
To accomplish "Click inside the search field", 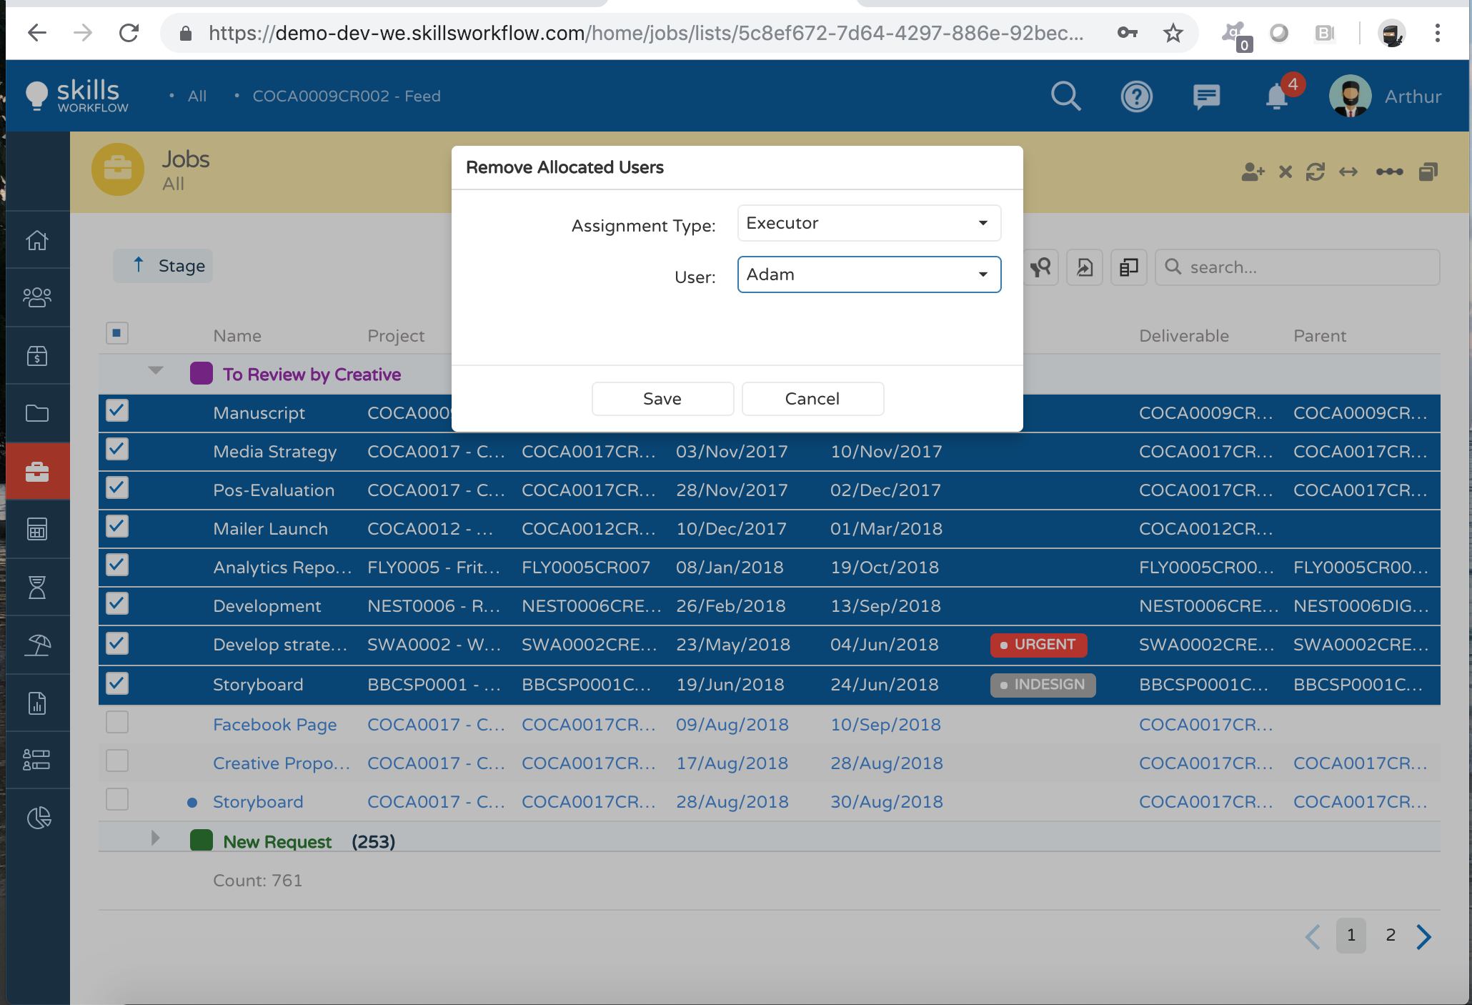I will pos(1297,267).
